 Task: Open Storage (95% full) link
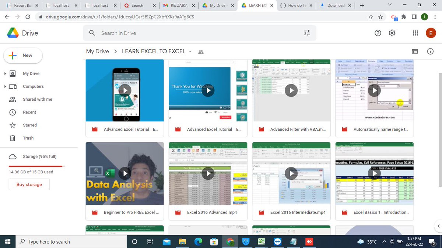coord(39,157)
